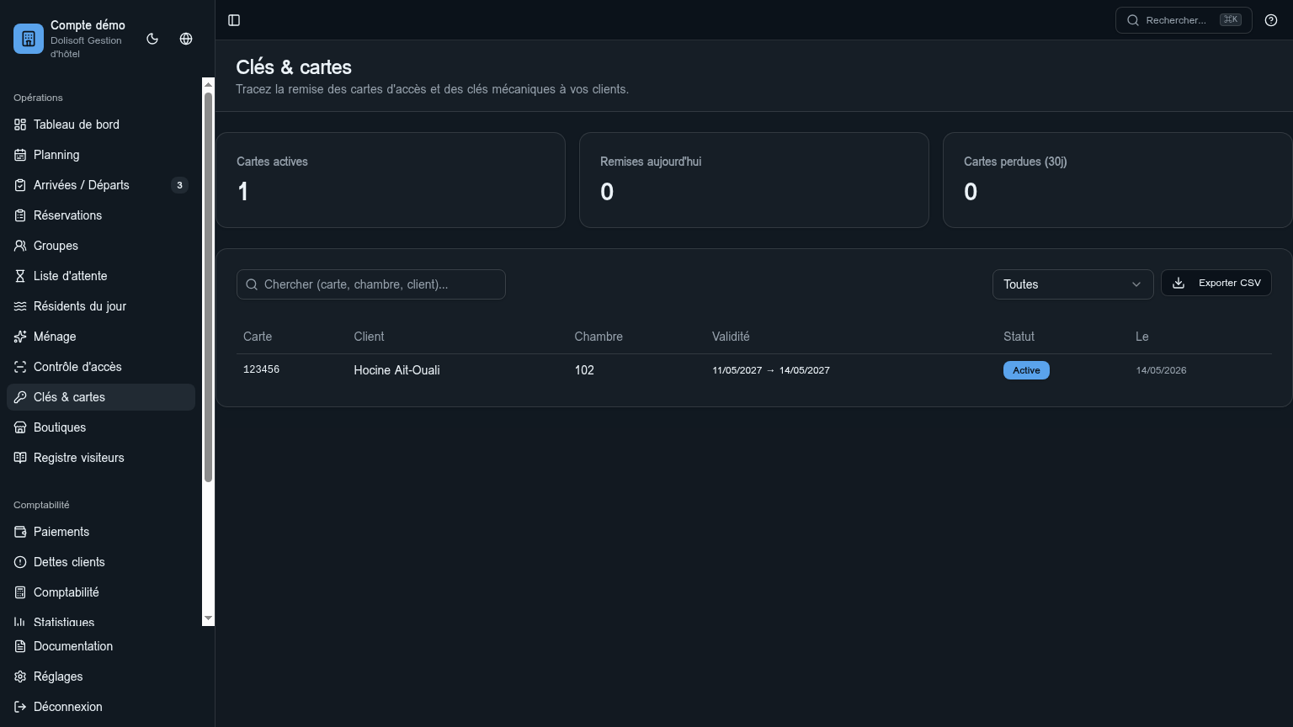1293x727 pixels.
Task: Click the Paiements wallet icon
Action: [20, 532]
